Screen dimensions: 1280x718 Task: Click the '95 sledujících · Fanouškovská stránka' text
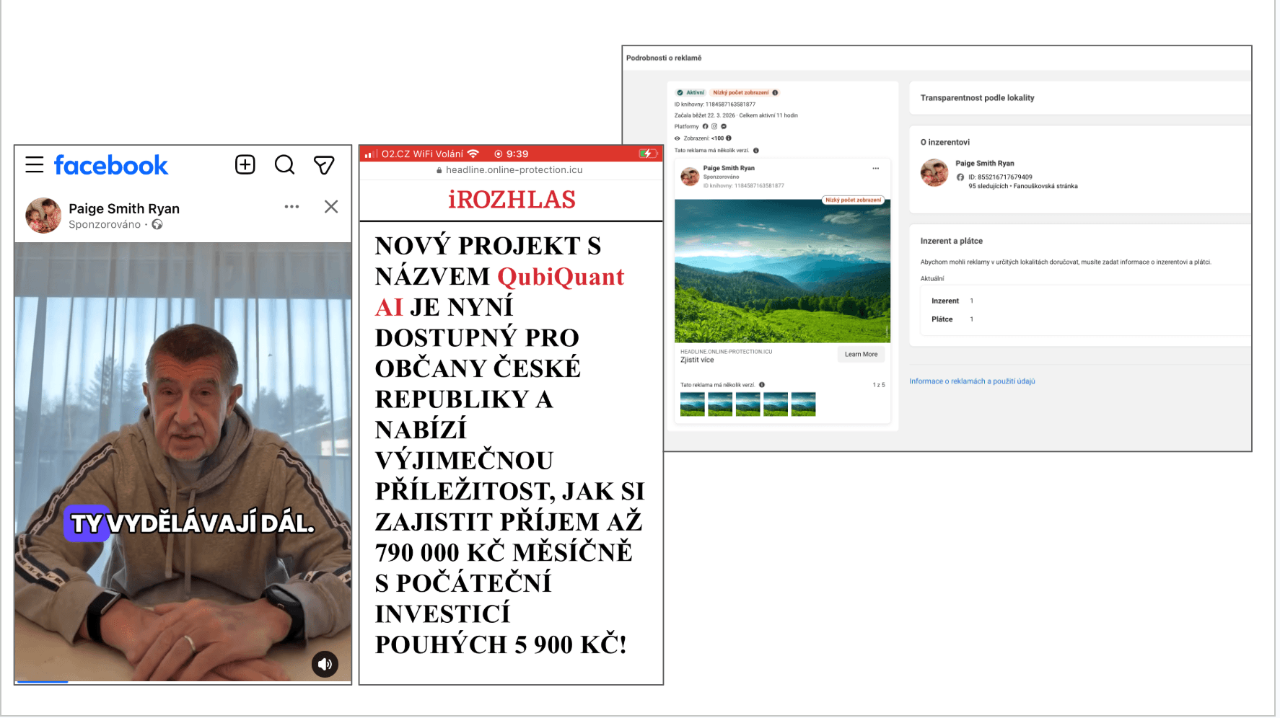point(1022,186)
